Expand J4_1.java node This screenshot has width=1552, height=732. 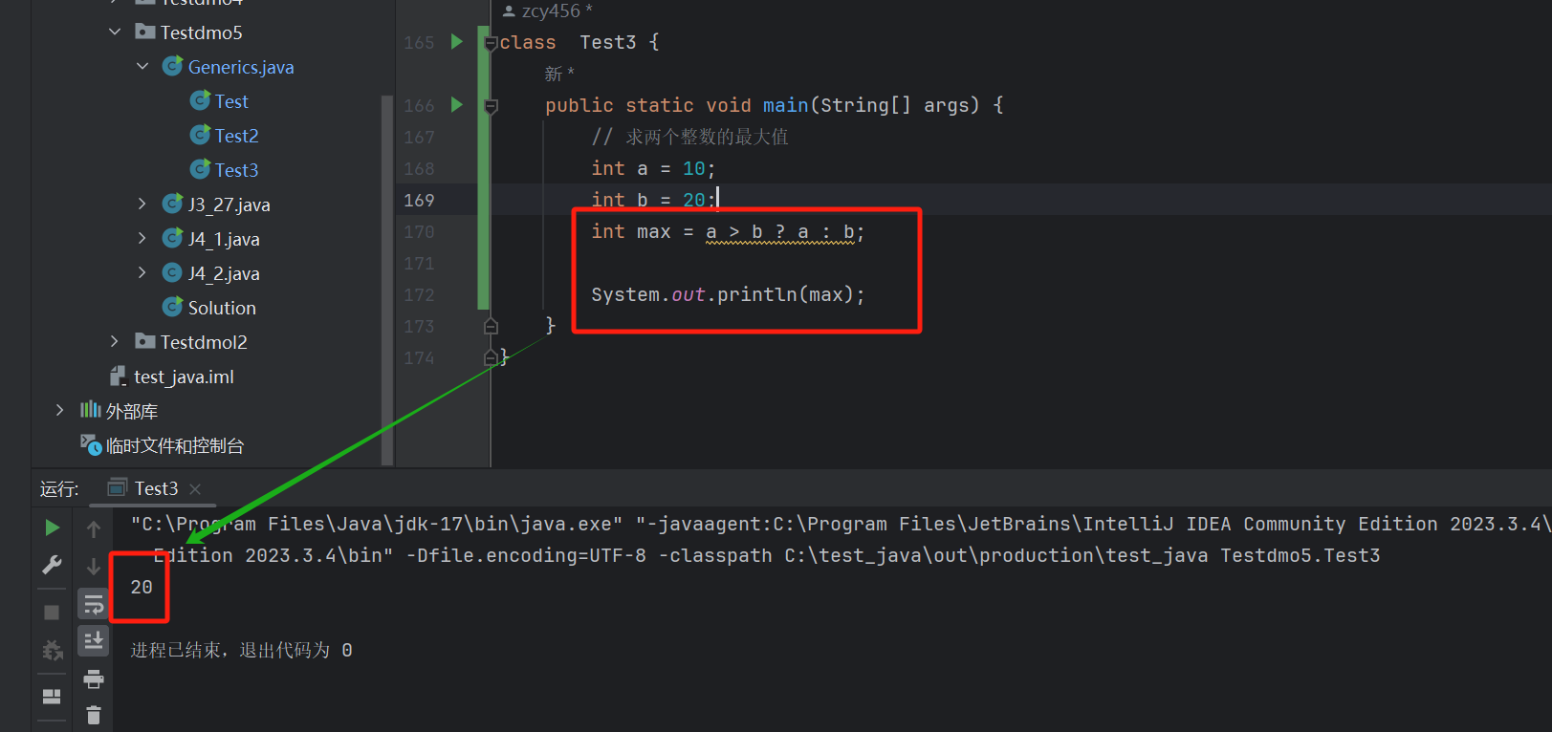coord(142,238)
